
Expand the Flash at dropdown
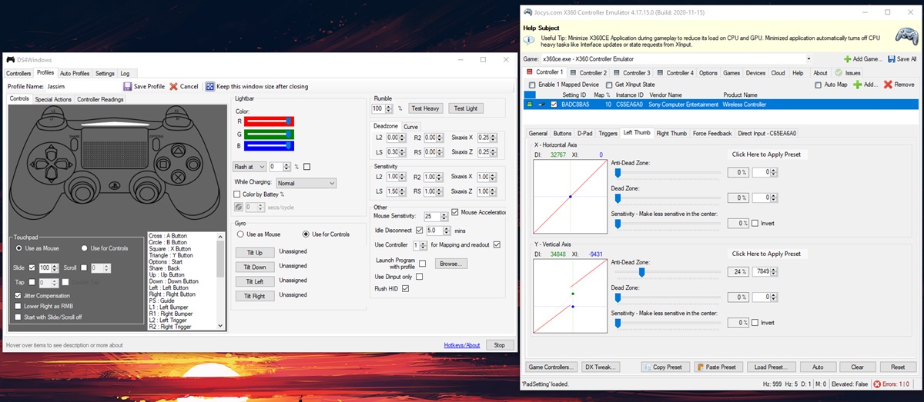(x=249, y=167)
